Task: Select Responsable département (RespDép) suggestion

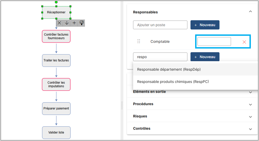Action: [x=169, y=69]
